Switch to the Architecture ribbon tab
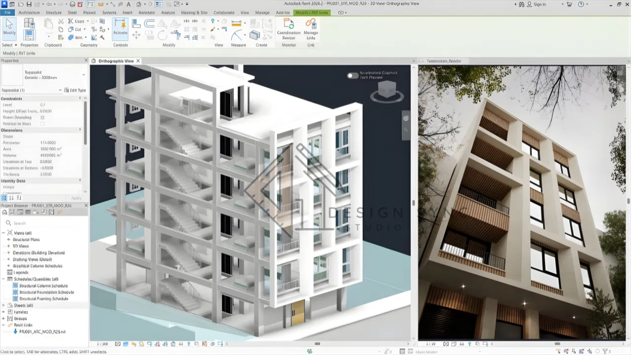 pyautogui.click(x=29, y=12)
